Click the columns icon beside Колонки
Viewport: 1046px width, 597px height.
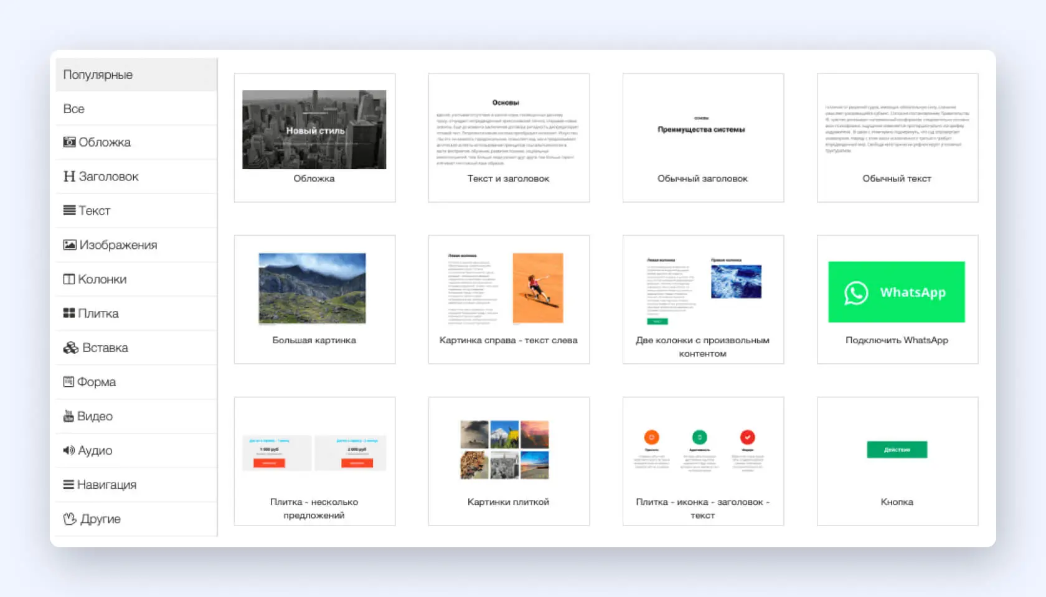[x=69, y=279]
